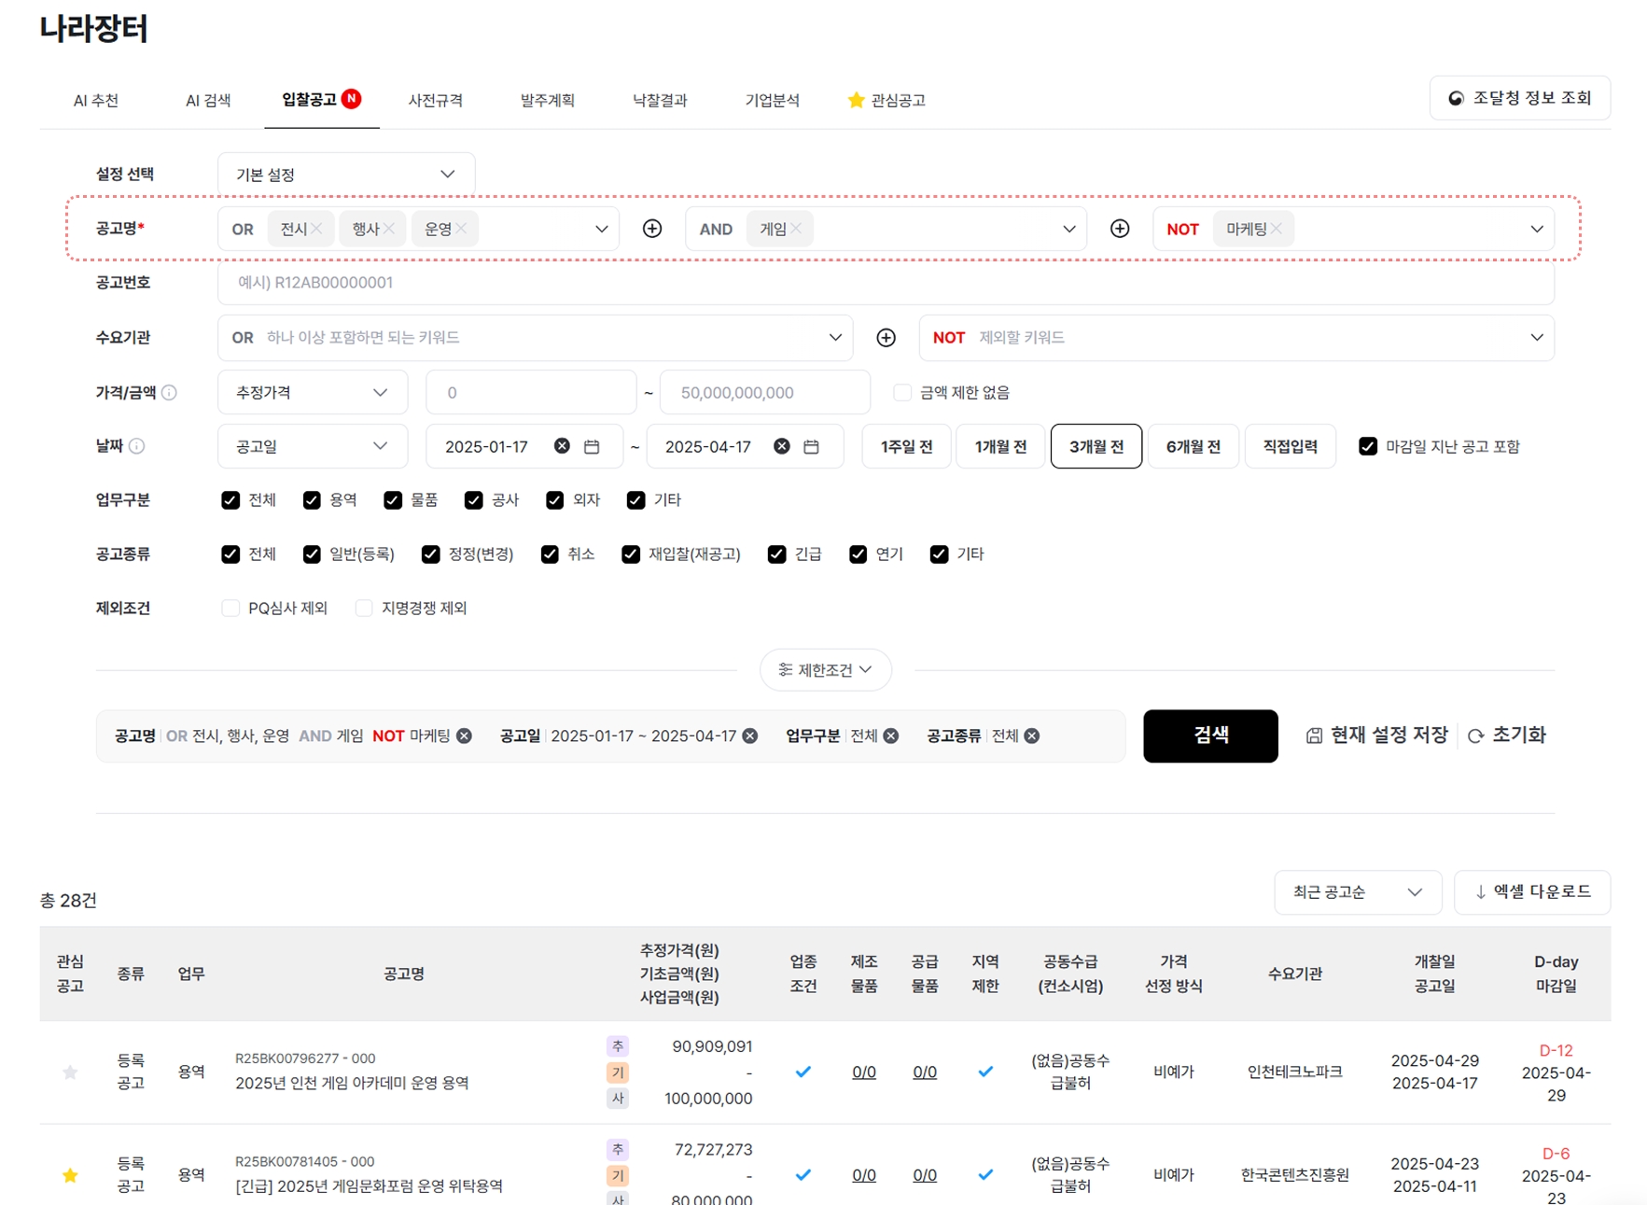This screenshot has height=1205, width=1647.
Task: Check the PQ심사 제외 option
Action: coord(230,609)
